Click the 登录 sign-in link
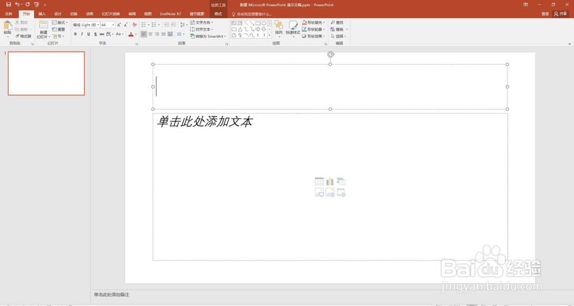Screen dimensions: 574x306 point(545,14)
